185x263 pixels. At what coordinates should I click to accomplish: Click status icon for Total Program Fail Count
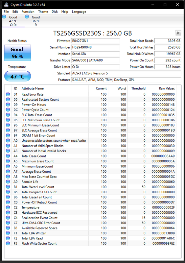pos(8,192)
